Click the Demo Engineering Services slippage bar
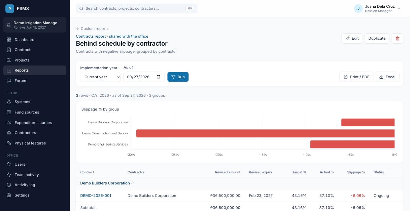Image resolution: width=410 pixels, height=211 pixels. point(352,144)
